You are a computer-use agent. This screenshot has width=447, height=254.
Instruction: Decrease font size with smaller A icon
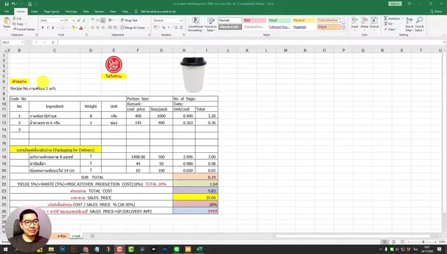(x=84, y=20)
